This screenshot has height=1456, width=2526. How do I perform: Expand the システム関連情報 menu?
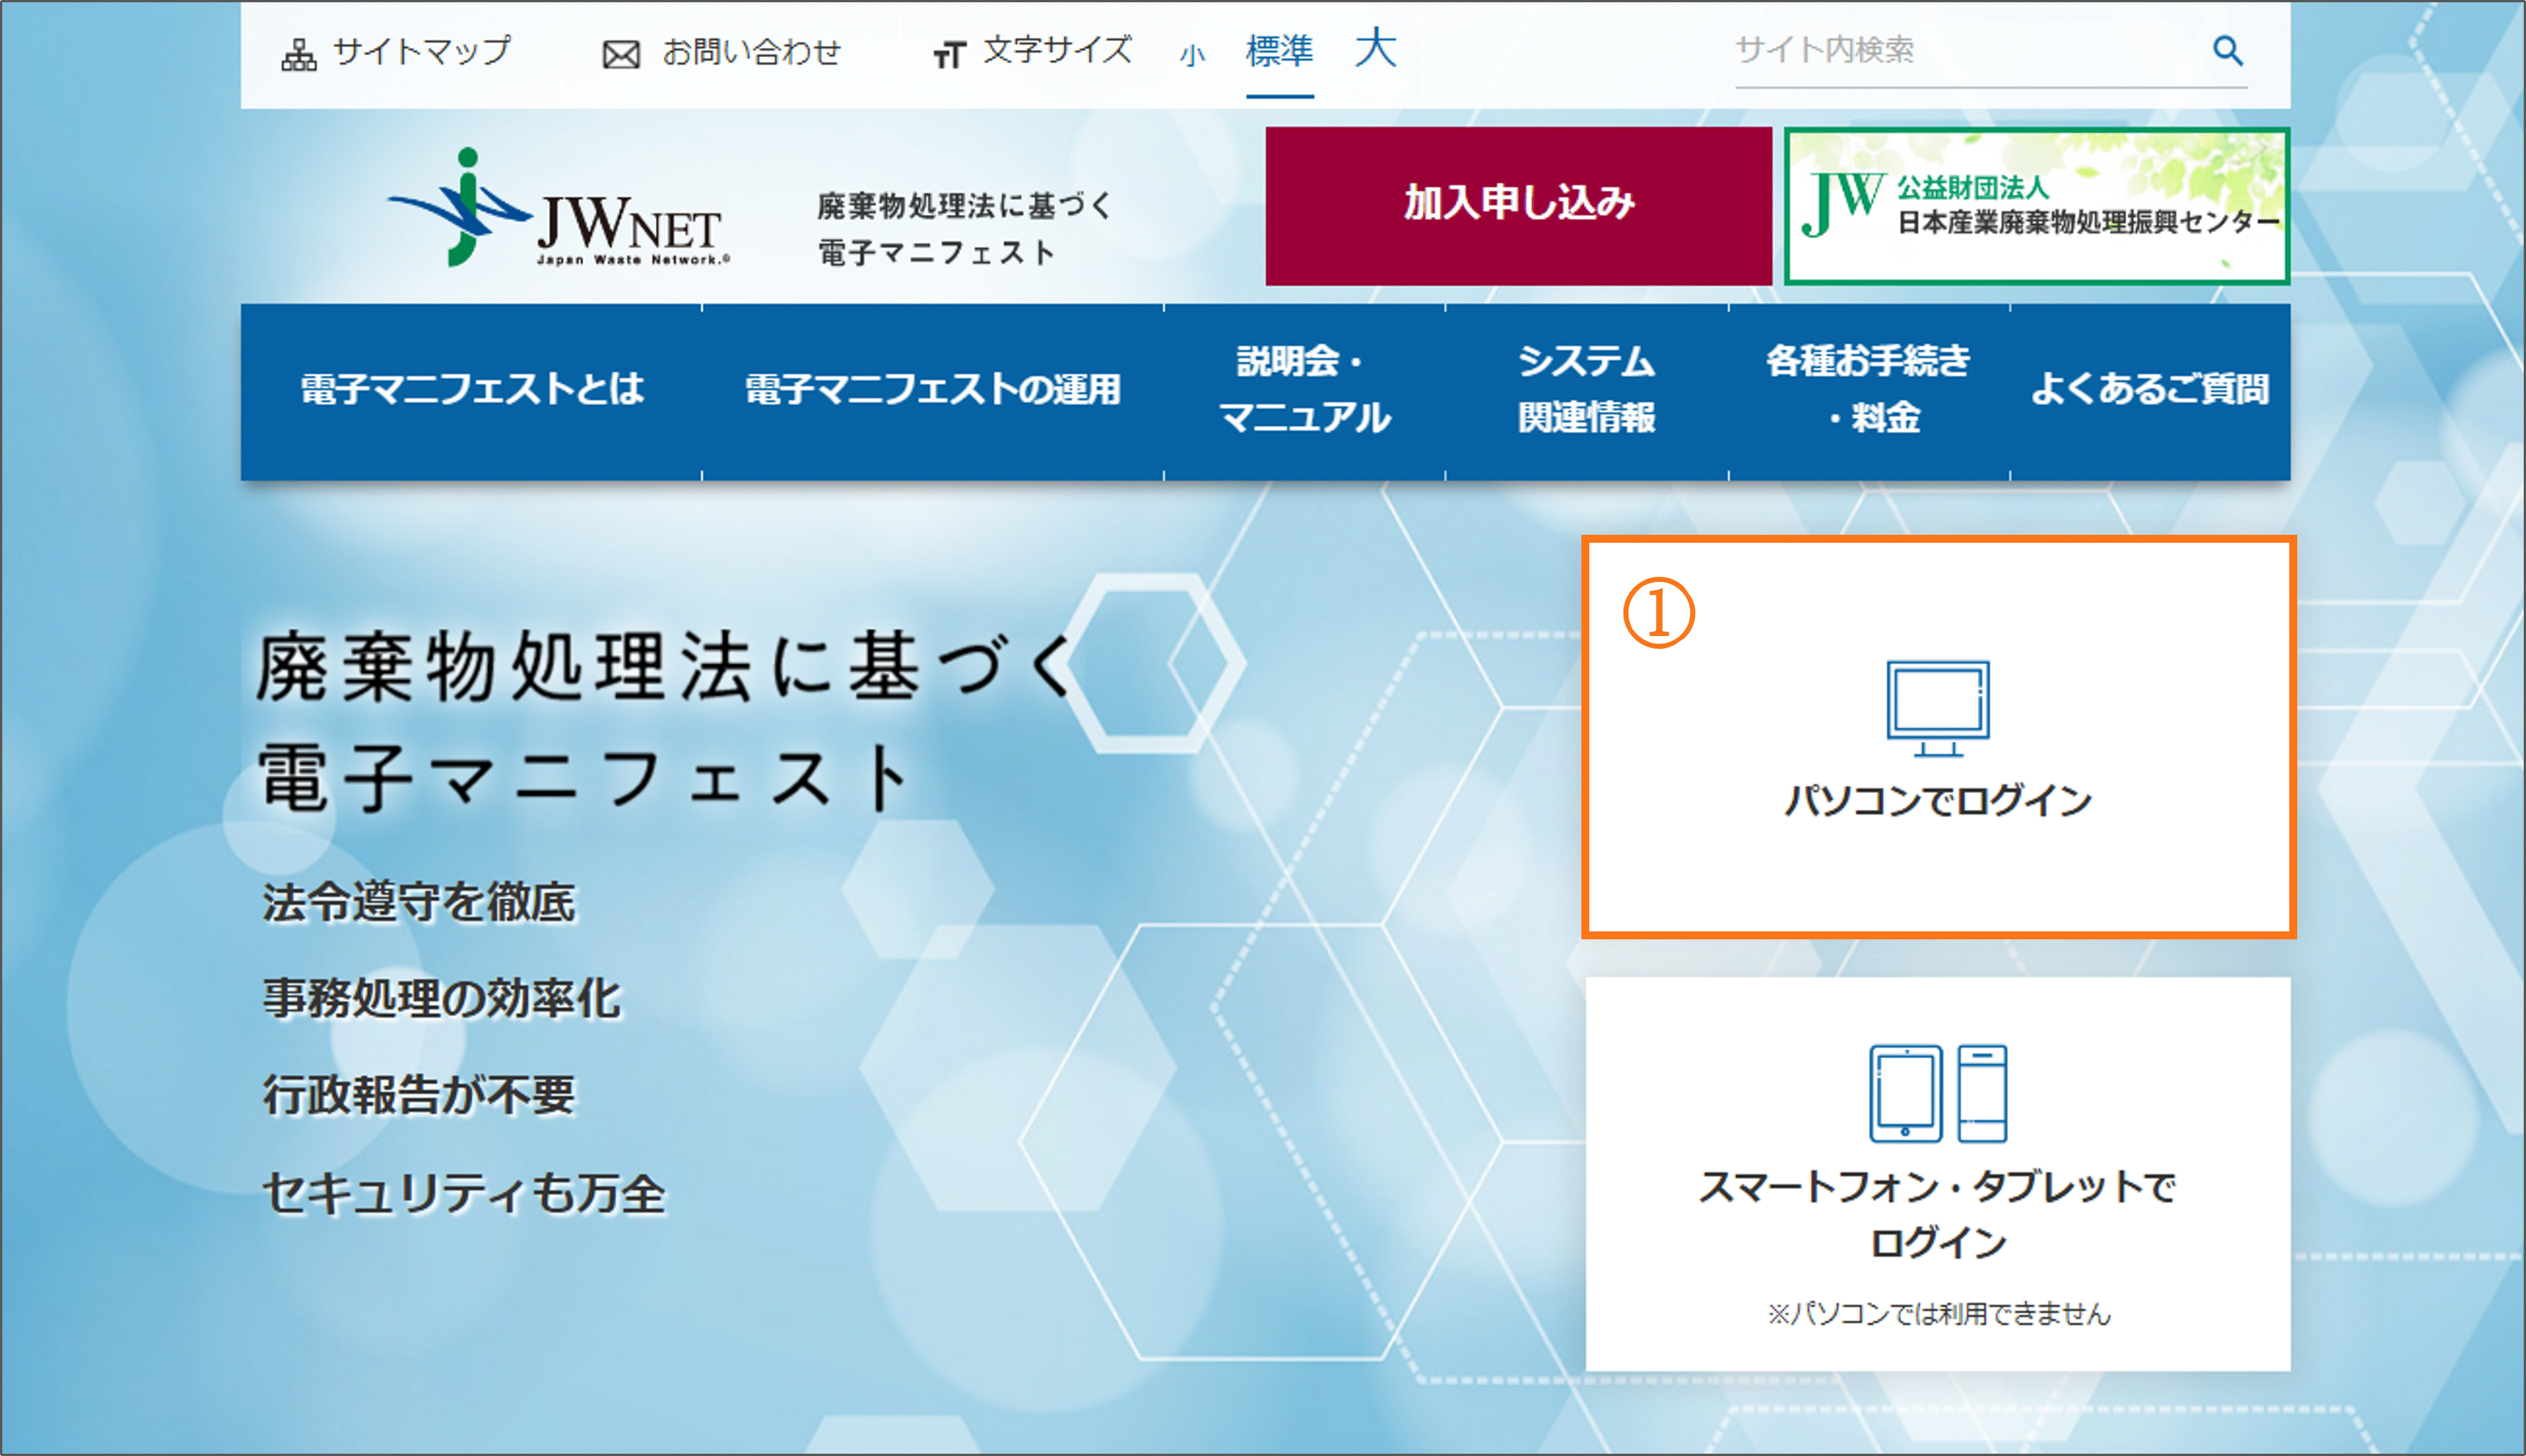coord(1586,390)
